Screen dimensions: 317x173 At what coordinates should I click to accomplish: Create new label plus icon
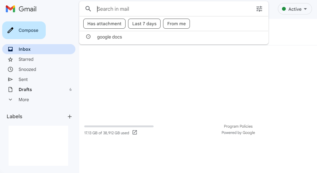tap(70, 117)
